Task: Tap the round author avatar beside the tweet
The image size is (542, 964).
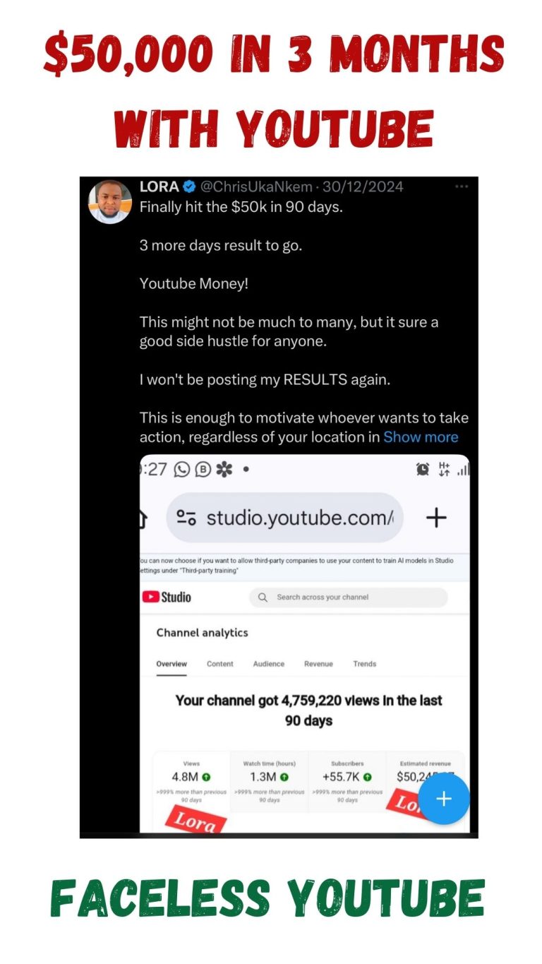Action: pyautogui.click(x=110, y=202)
